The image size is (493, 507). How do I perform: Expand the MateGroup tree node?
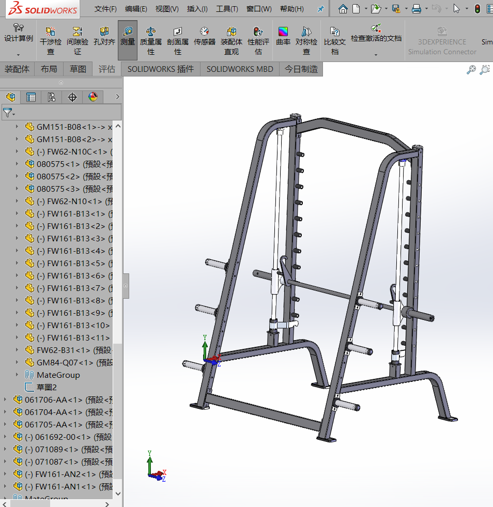click(16, 375)
